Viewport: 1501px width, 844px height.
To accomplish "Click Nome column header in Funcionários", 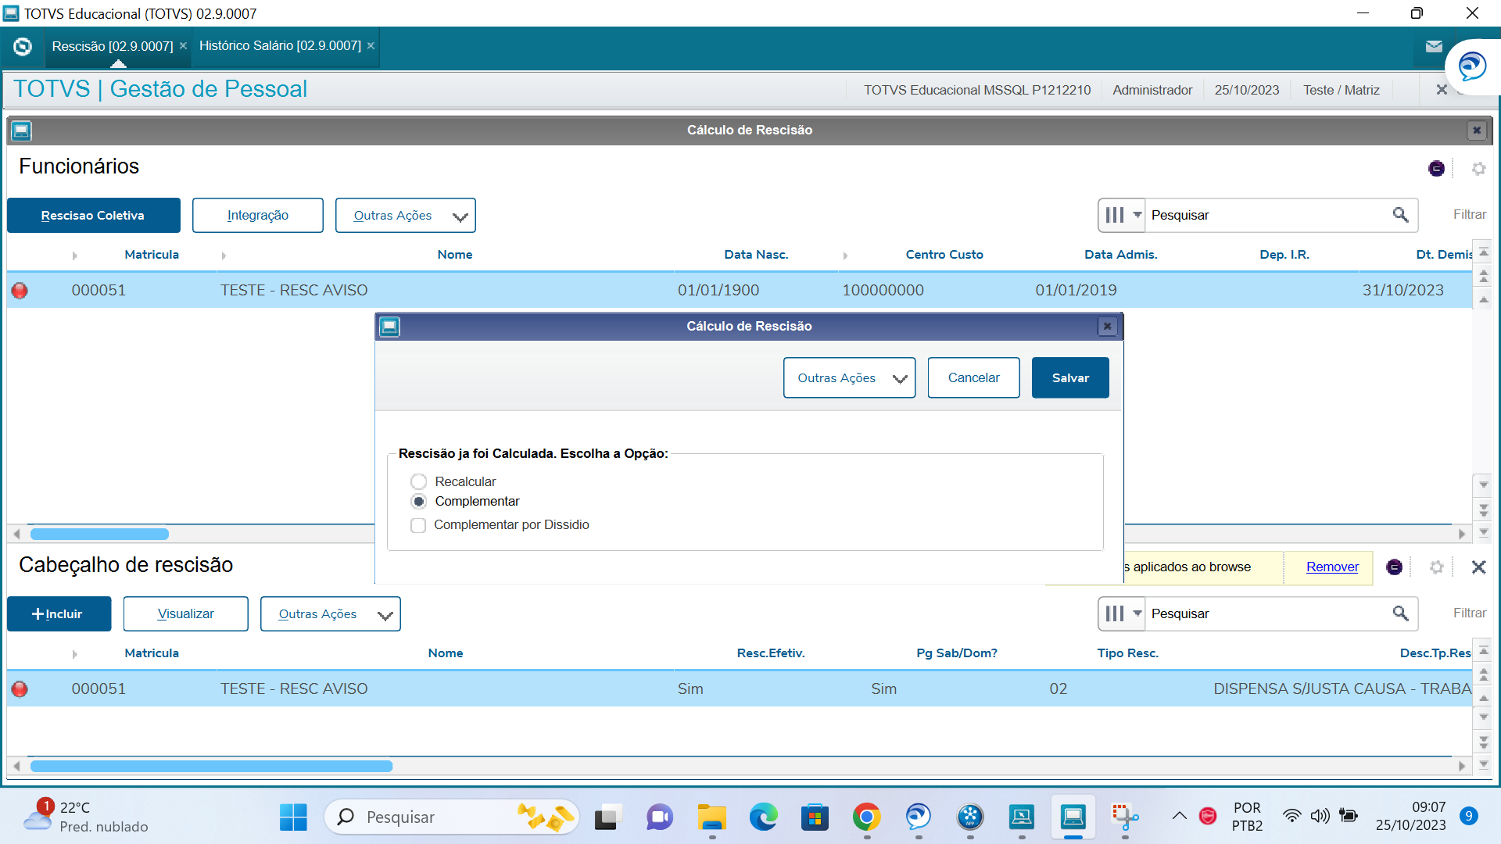I will 455,255.
